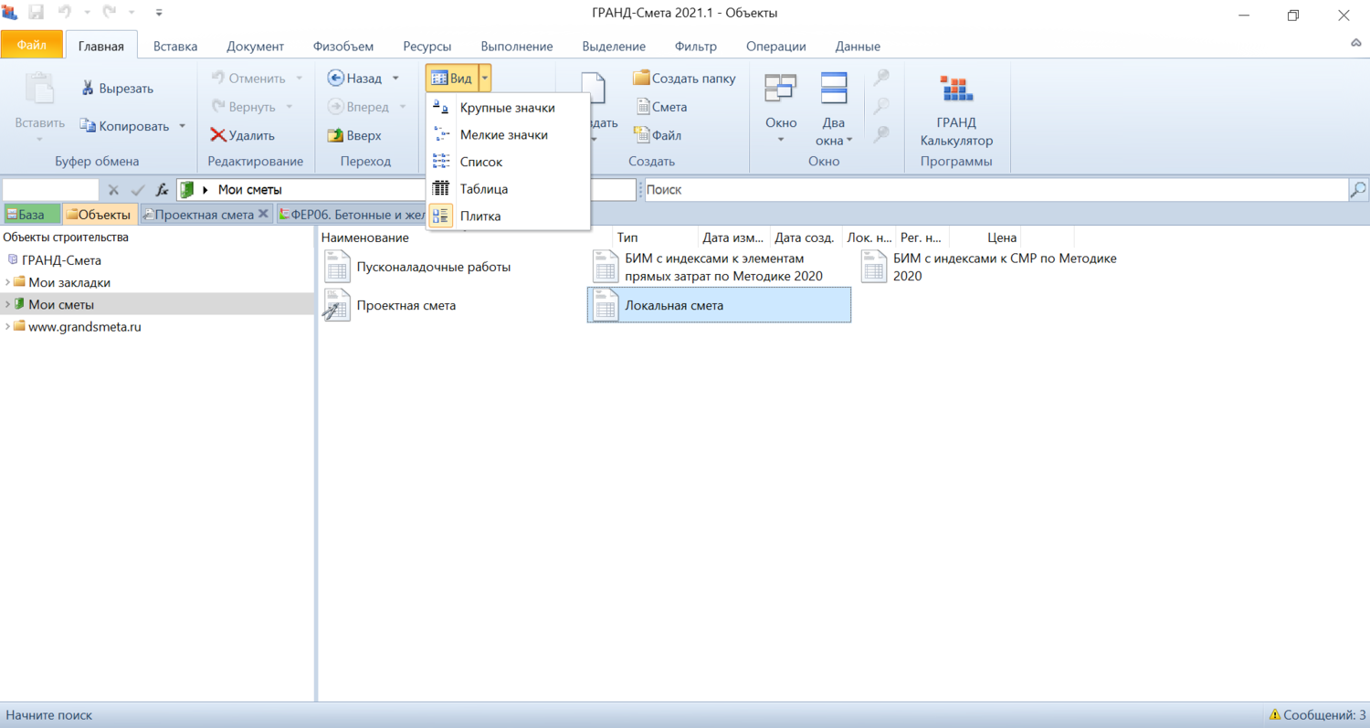Open the Два окна dropdown button
Viewport: 1370px width, 728px height.
[x=834, y=109]
